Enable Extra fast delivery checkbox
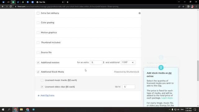Screen dimensions: 199x112 38,13
